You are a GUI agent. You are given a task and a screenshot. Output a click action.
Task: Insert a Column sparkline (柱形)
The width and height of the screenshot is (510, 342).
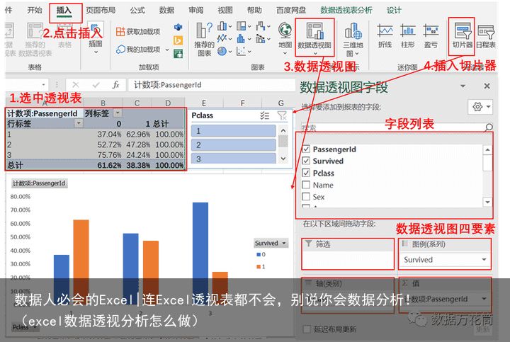[408, 36]
